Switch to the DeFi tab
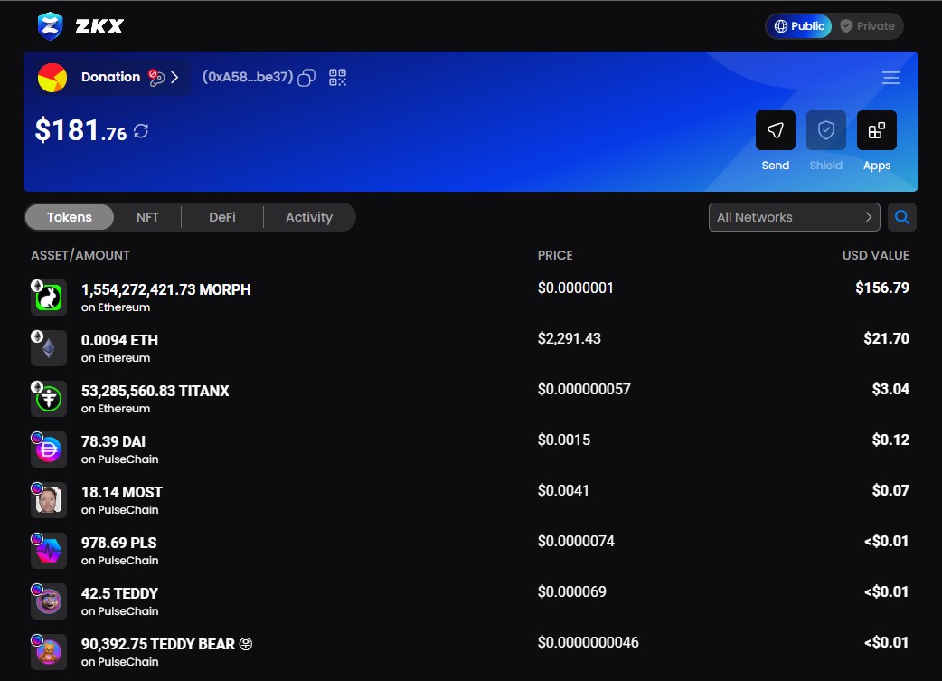This screenshot has width=942, height=681. pyautogui.click(x=222, y=217)
